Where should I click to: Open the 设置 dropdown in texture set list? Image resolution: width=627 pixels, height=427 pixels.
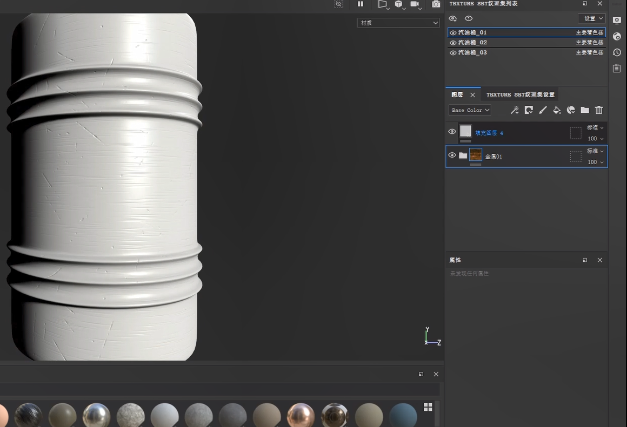coord(591,18)
